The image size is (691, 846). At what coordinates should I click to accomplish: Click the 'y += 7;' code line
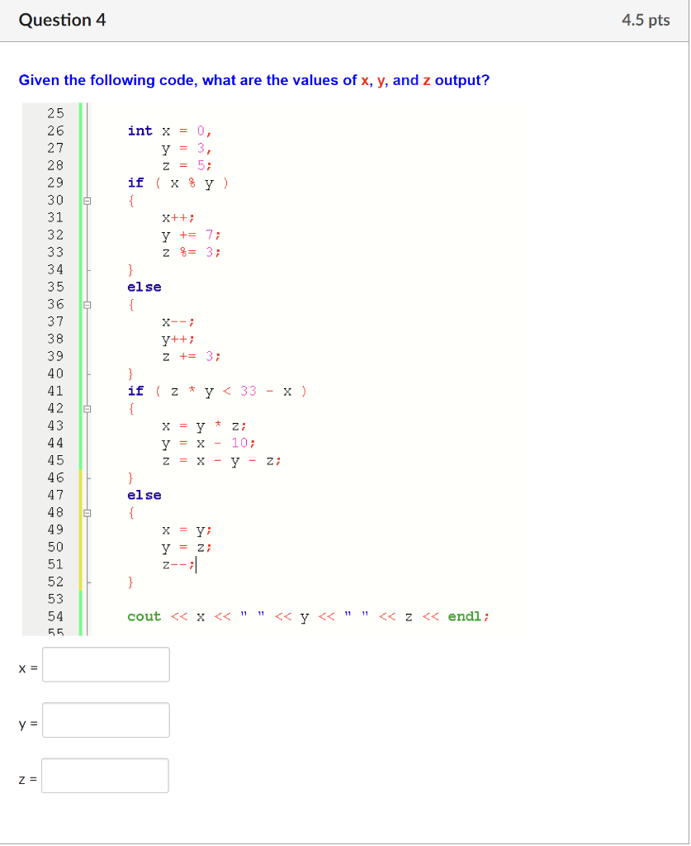[192, 235]
